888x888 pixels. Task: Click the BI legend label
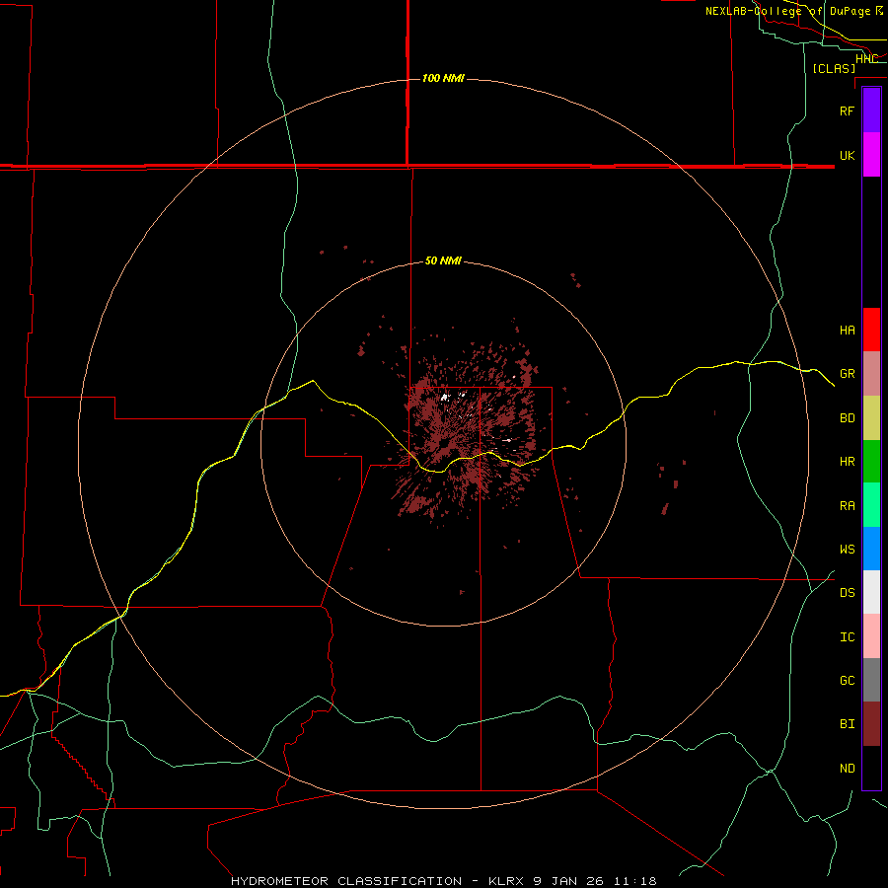click(x=847, y=724)
